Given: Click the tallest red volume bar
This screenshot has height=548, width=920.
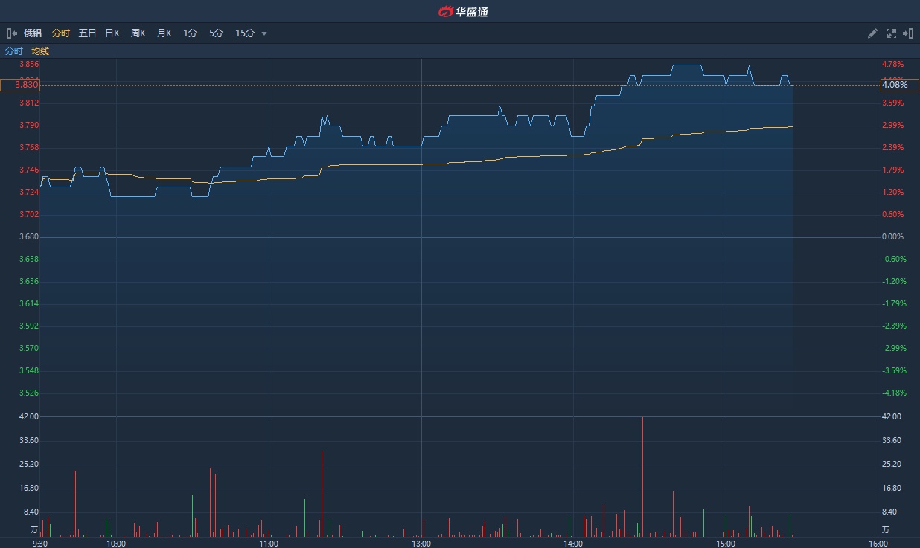Looking at the screenshot, I should pos(642,476).
